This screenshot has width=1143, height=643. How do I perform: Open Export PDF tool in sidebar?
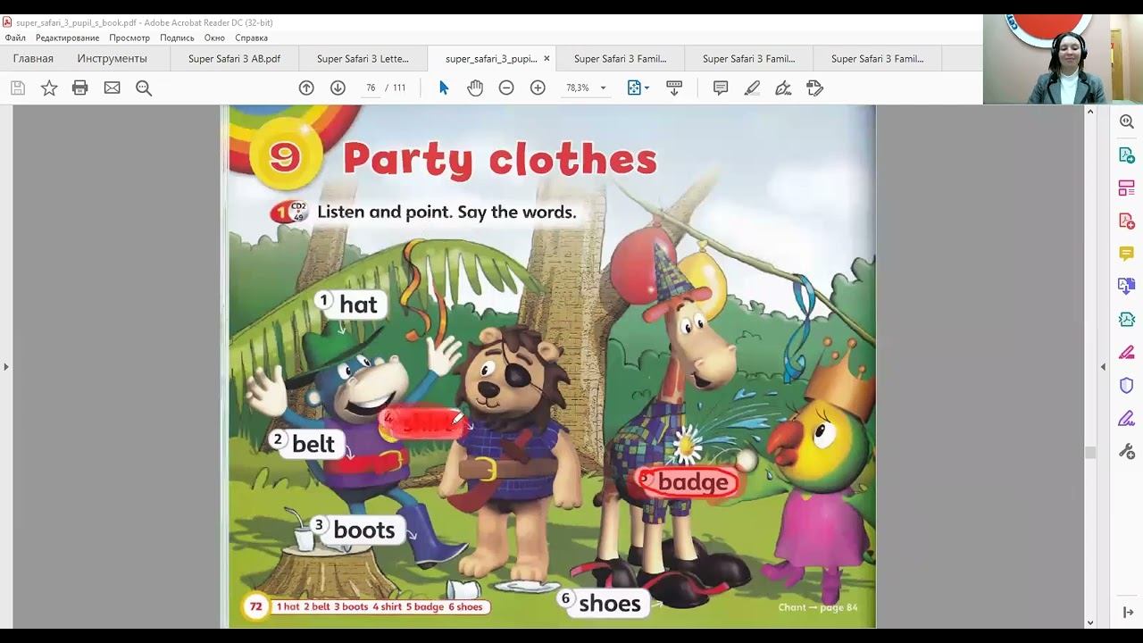[1127, 154]
